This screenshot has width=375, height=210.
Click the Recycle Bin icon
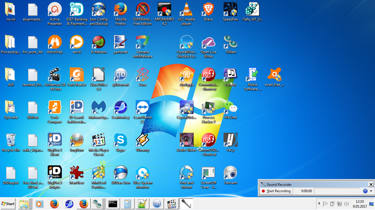(x=11, y=143)
